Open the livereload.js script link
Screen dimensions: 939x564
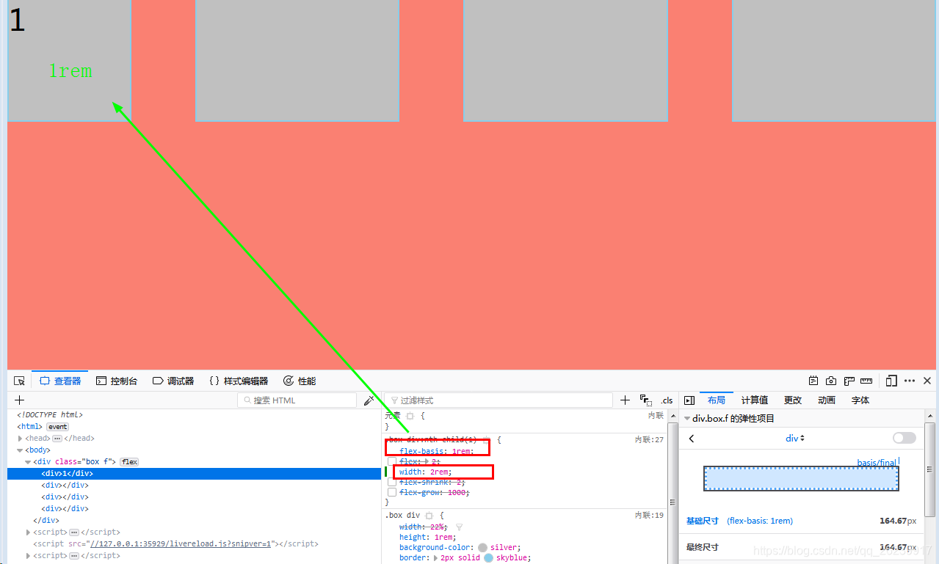click(x=179, y=543)
